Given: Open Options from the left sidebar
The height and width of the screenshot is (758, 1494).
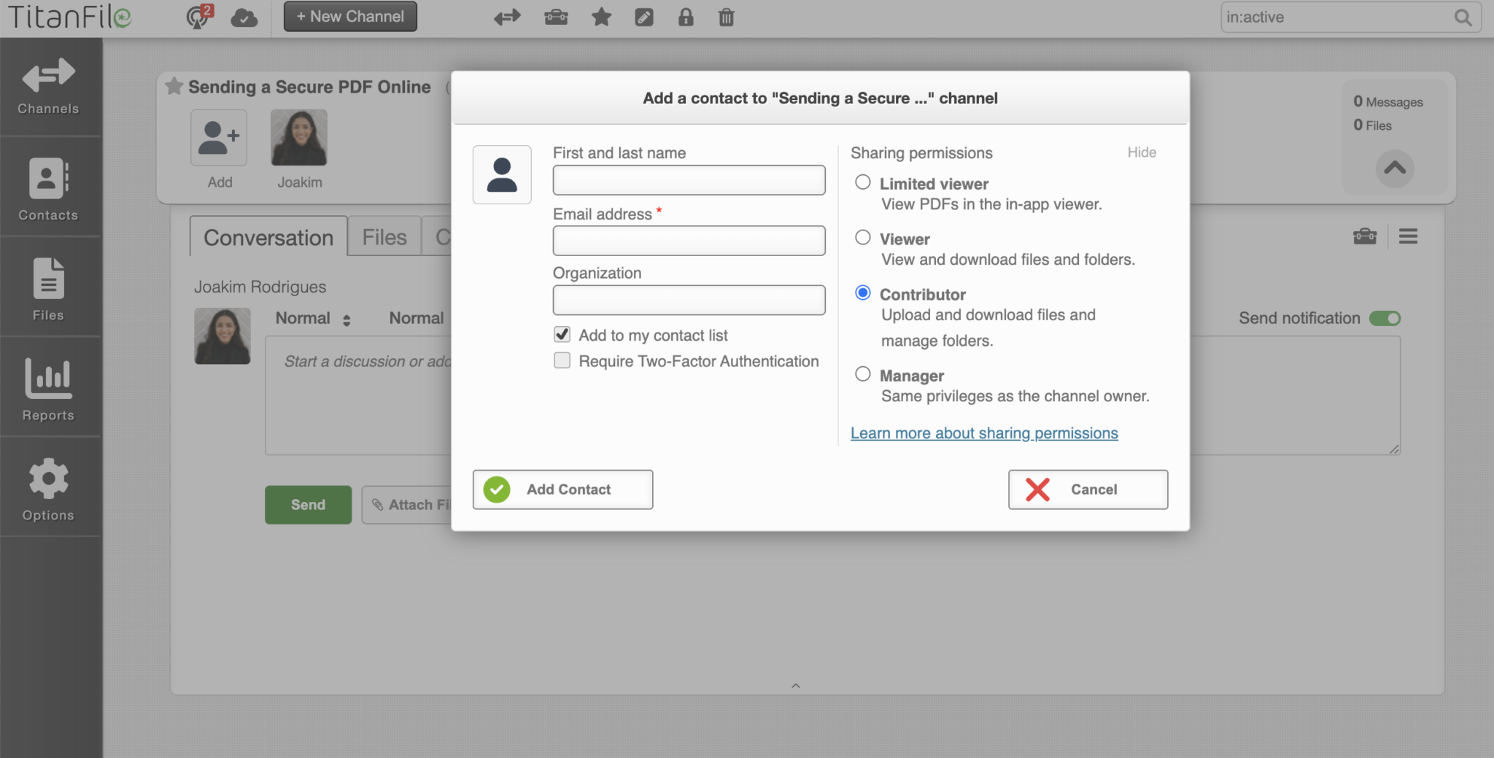Looking at the screenshot, I should 47,487.
